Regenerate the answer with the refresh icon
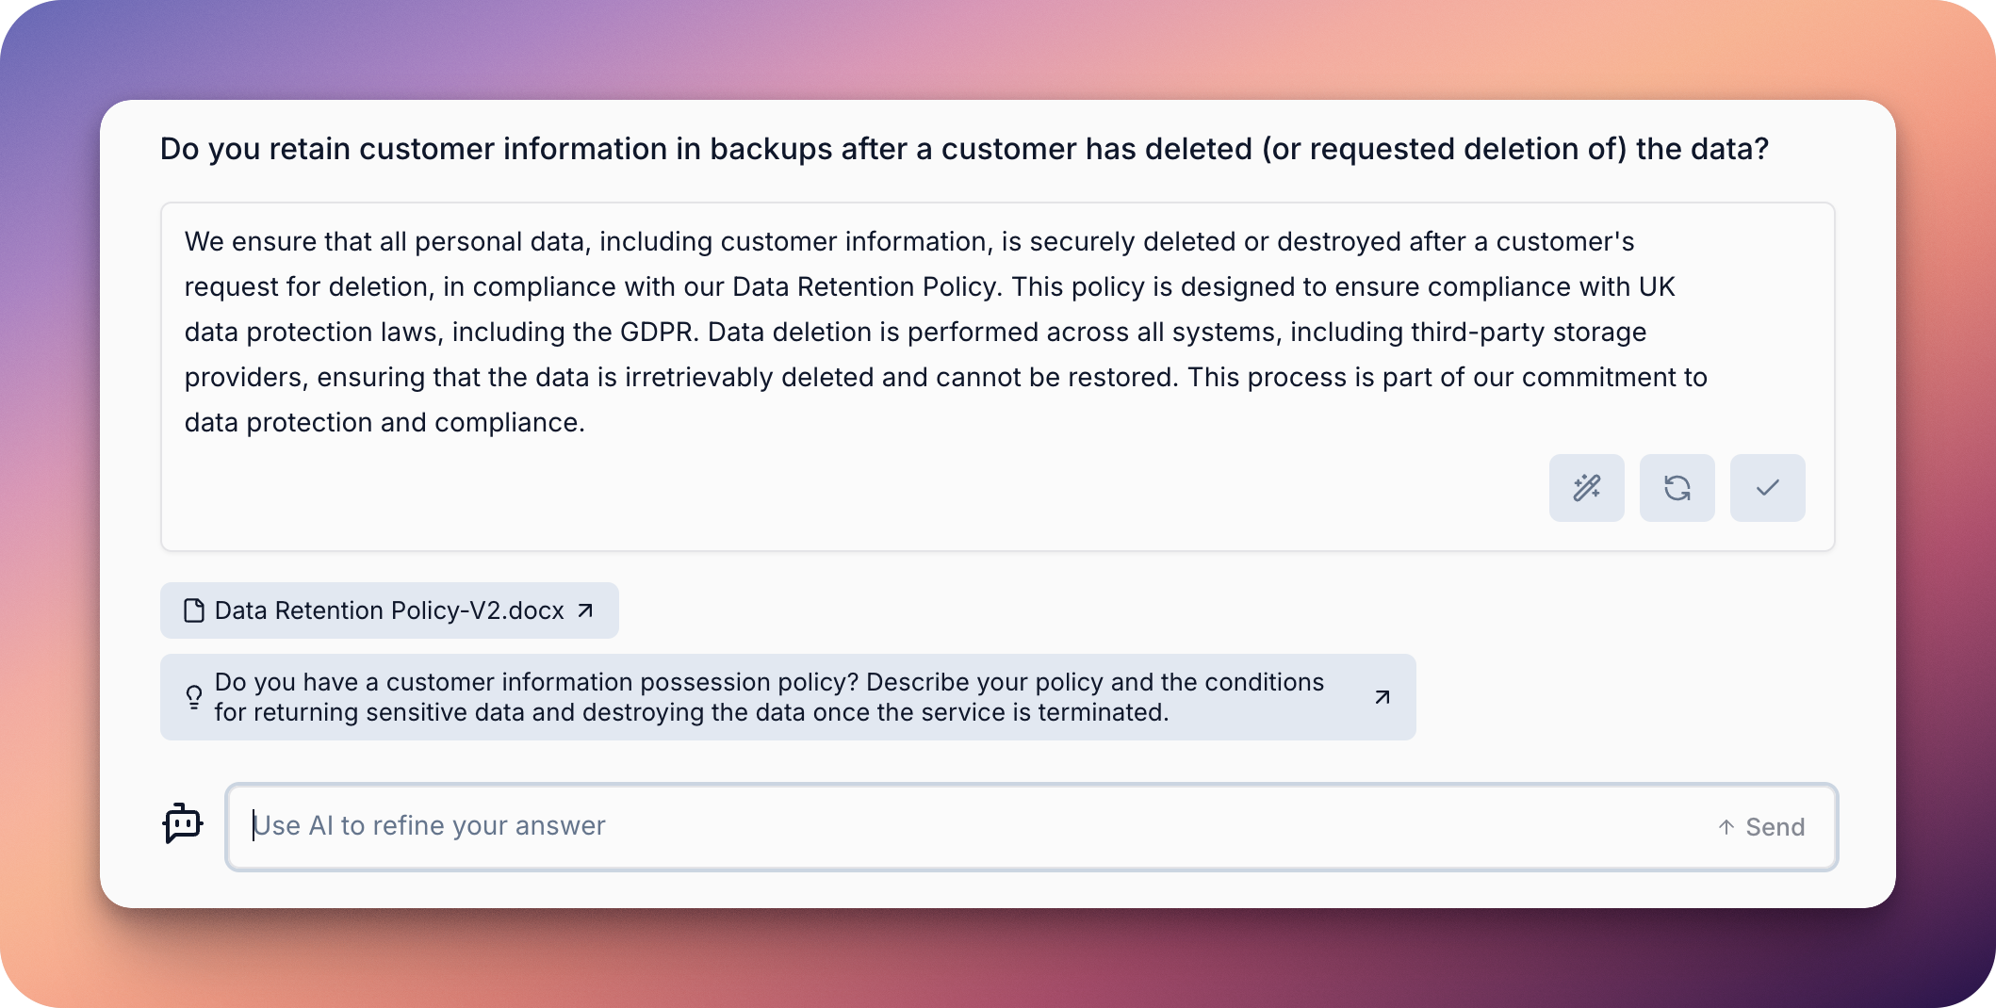 (1677, 488)
